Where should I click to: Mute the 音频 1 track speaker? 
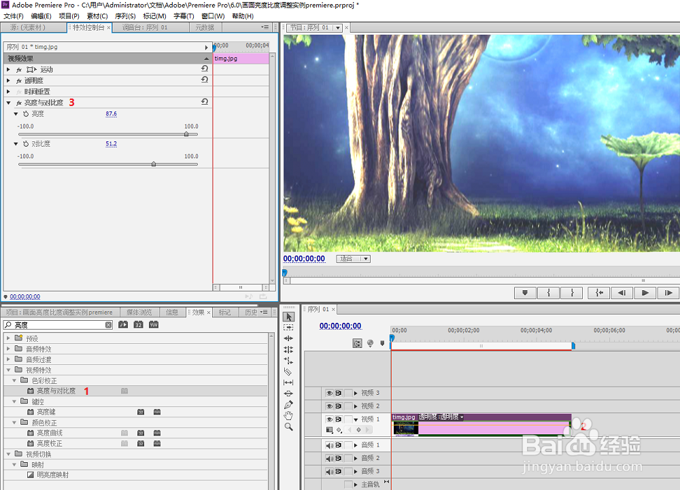click(x=329, y=445)
